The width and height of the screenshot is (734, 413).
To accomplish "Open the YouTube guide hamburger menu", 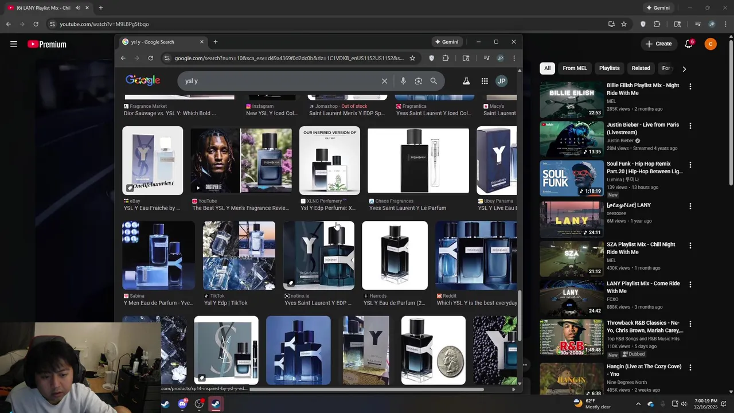I will [14, 44].
